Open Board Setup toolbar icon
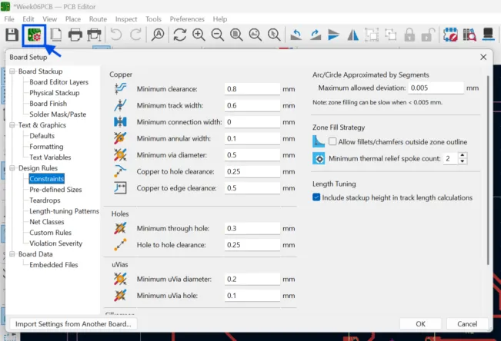Viewport: 501px width, 341px height. (x=34, y=35)
